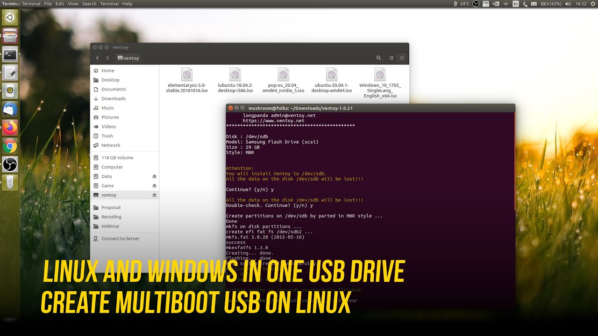Open the sound volume indicator
598x336 pixels.
click(x=568, y=4)
